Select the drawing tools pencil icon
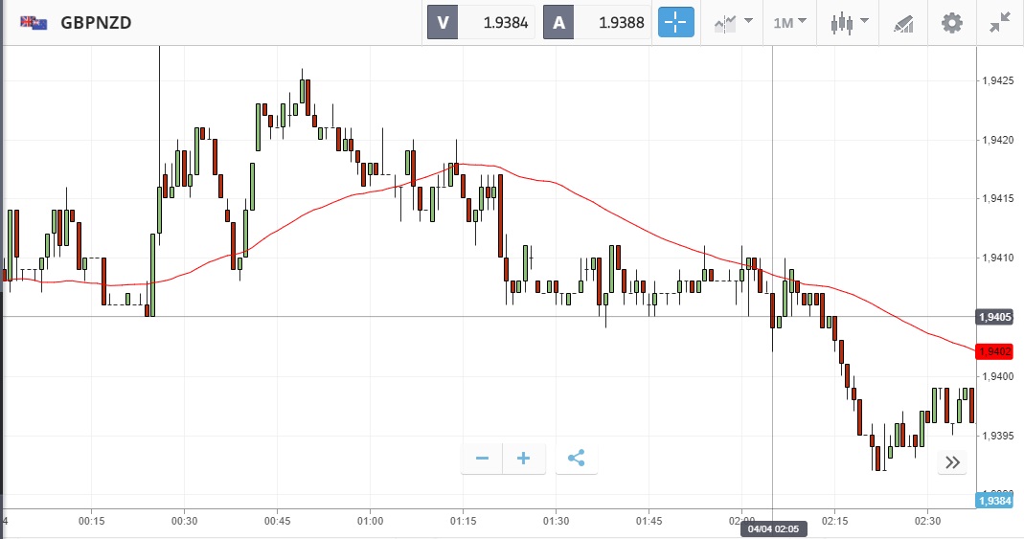The height and width of the screenshot is (539, 1024). point(902,23)
